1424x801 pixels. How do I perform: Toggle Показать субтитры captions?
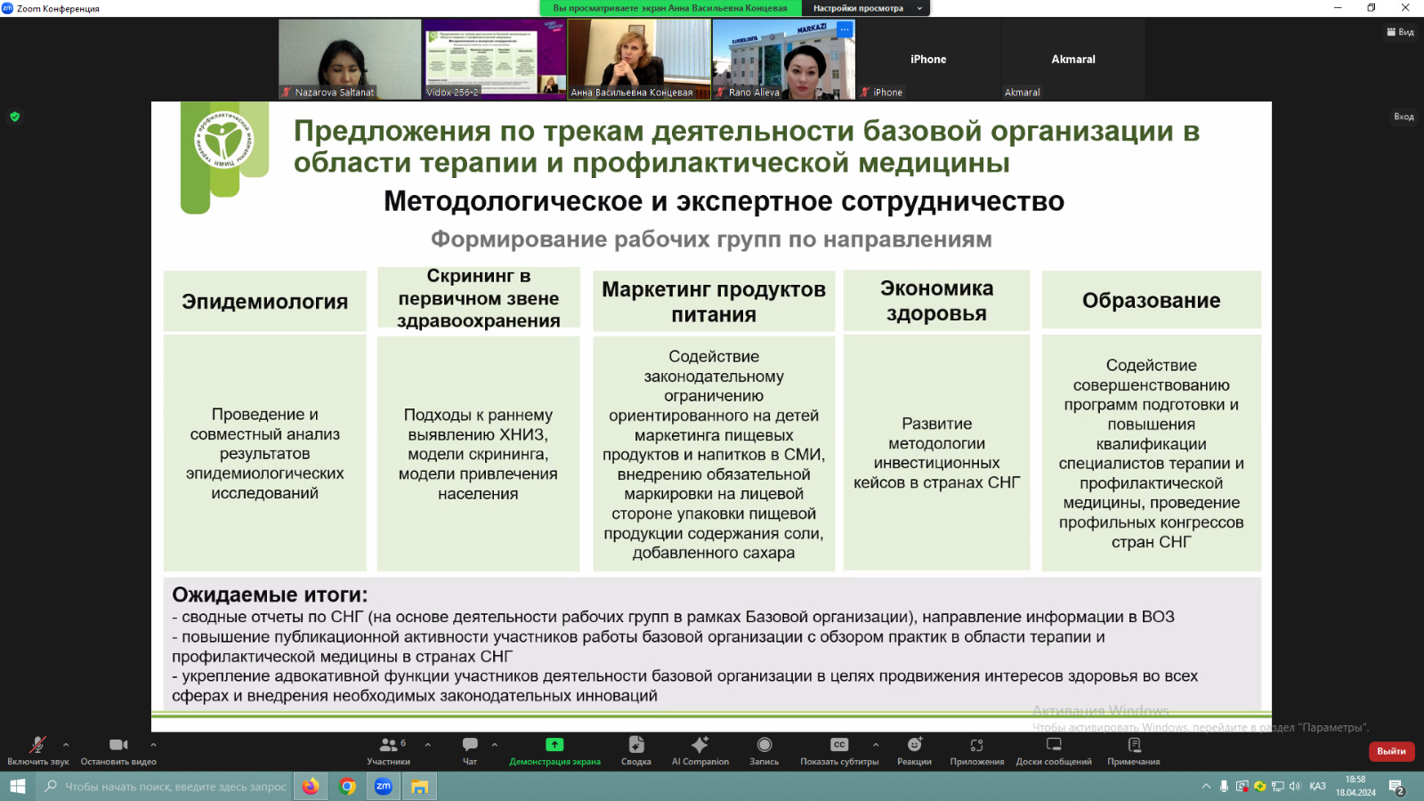tap(838, 749)
